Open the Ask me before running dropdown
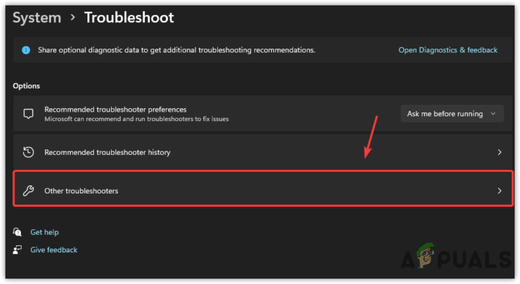 click(452, 114)
